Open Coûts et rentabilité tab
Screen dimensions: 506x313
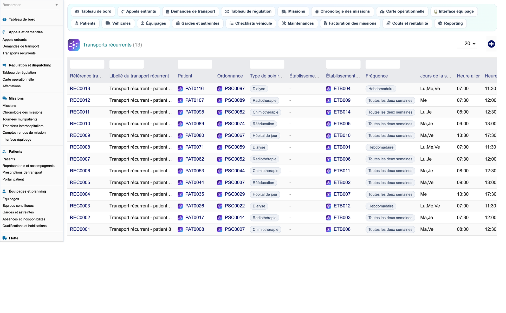(x=407, y=23)
